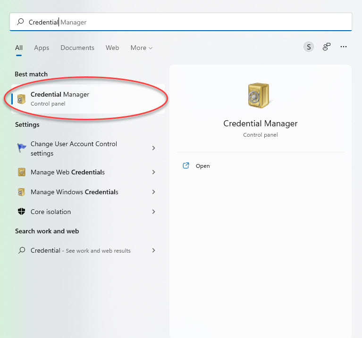Click the Core isolation shield icon
362x338 pixels.
coord(21,211)
